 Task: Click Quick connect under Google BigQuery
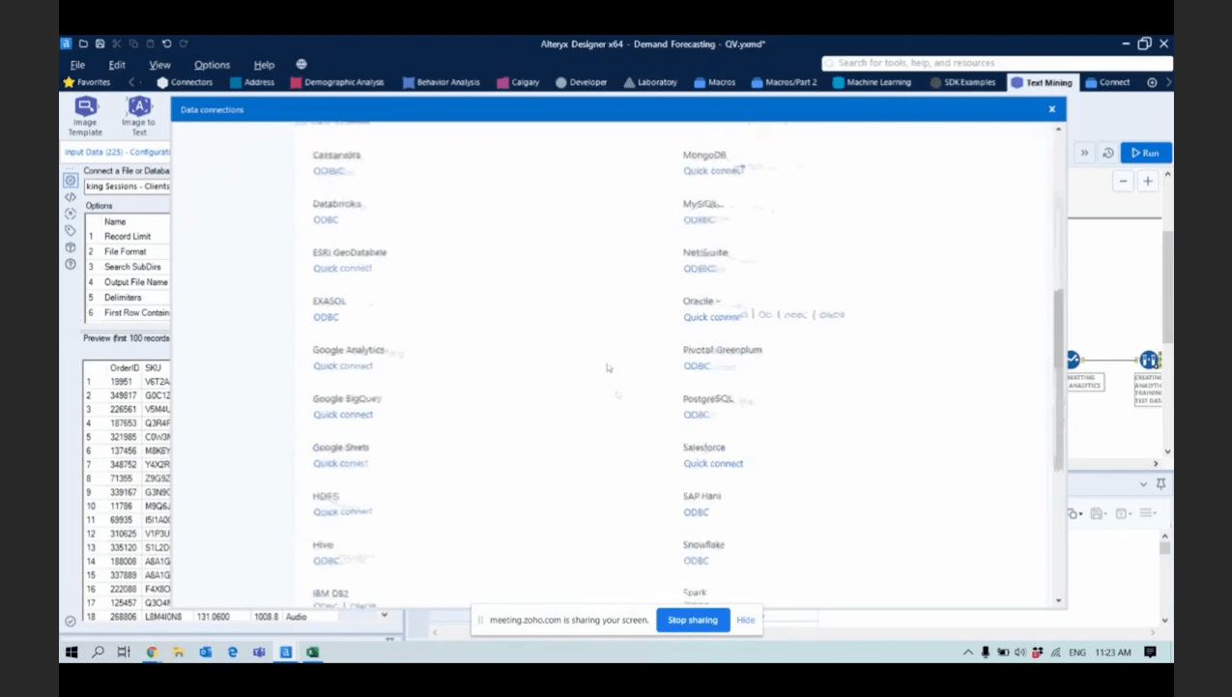coord(342,415)
